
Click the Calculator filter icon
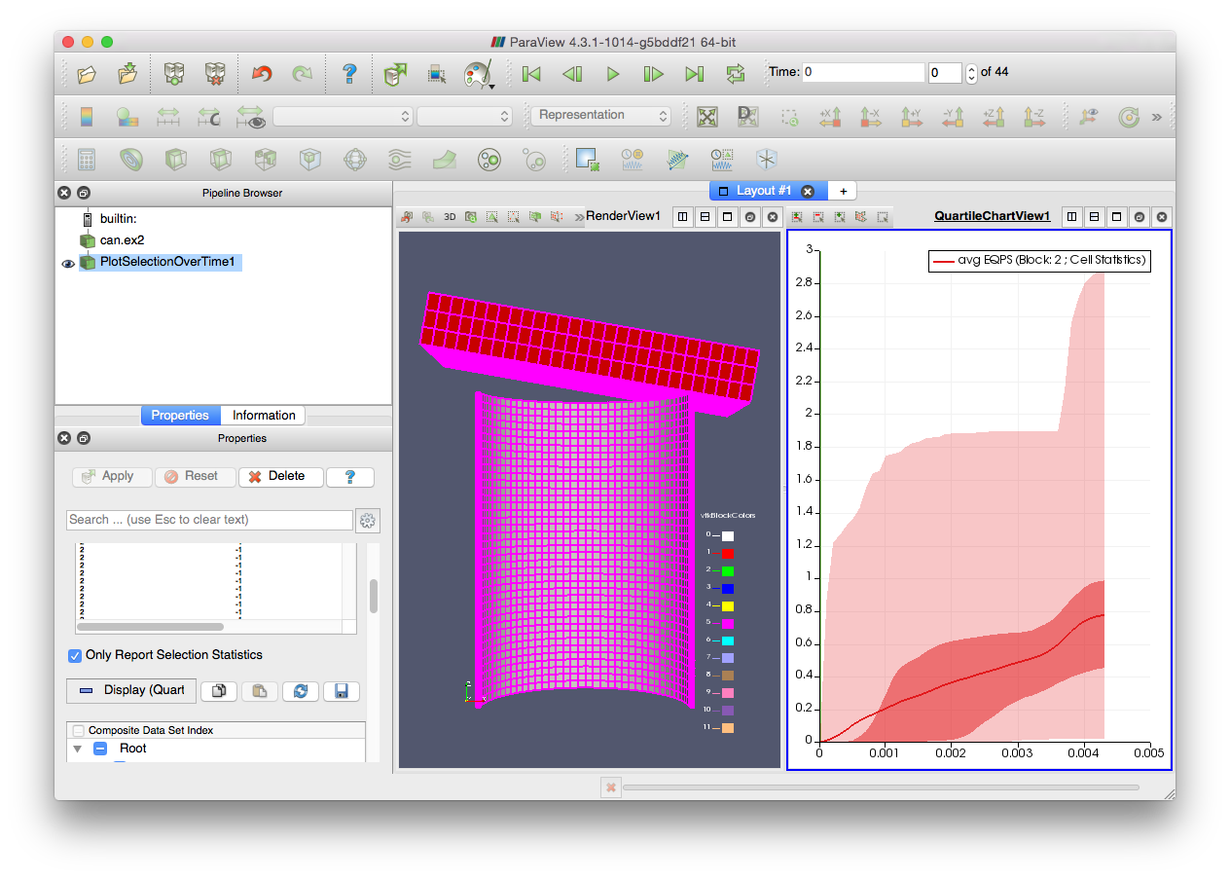(x=87, y=159)
